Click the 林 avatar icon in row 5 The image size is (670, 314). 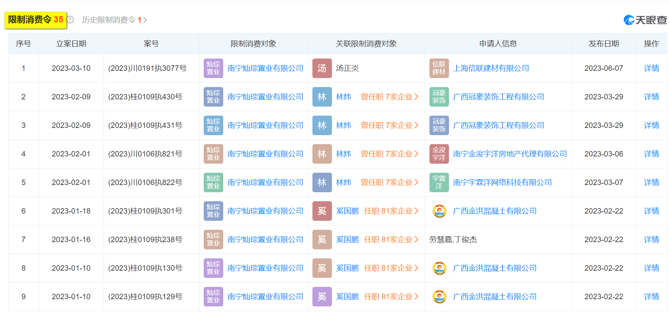click(322, 182)
